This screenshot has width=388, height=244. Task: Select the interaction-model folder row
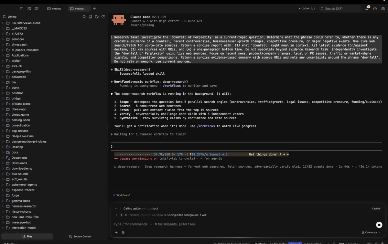54,228
